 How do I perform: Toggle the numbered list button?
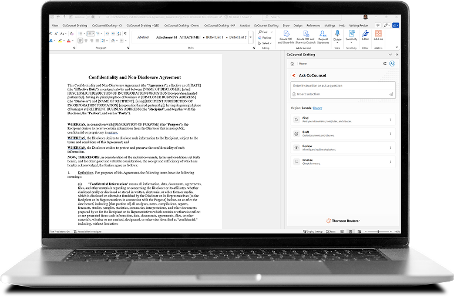click(x=89, y=34)
